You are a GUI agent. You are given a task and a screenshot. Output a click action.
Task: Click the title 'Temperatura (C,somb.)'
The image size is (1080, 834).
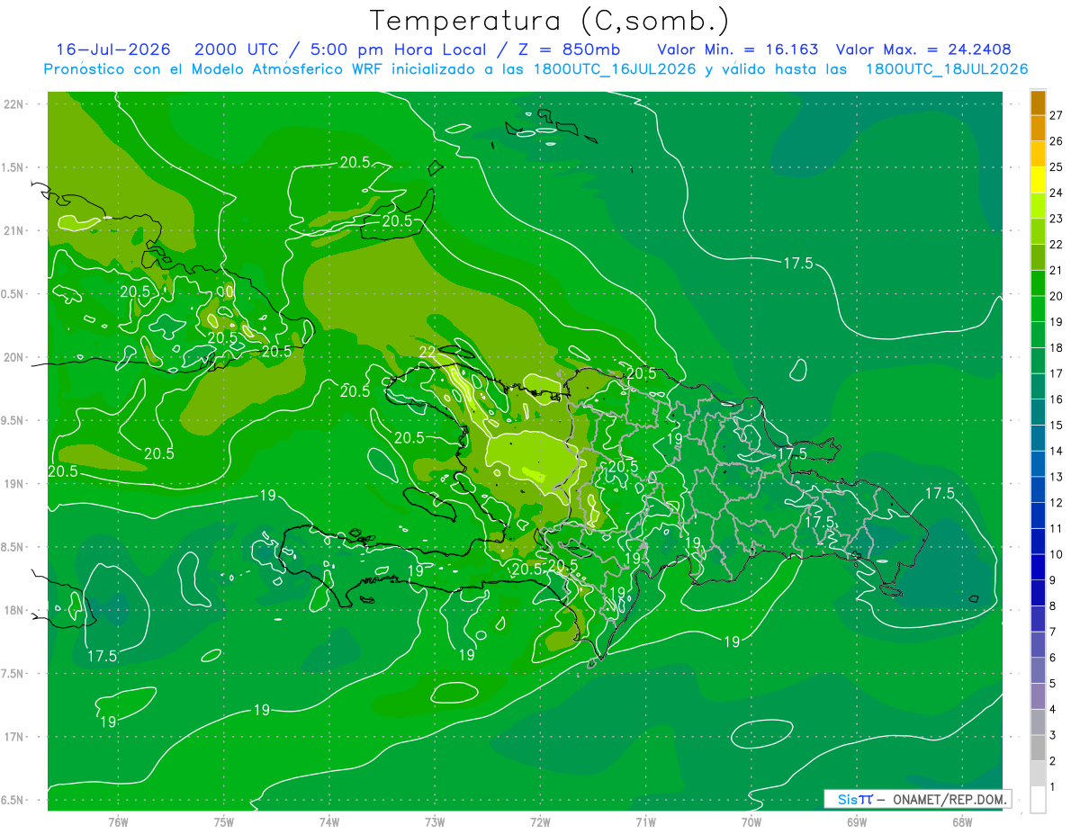(x=549, y=21)
